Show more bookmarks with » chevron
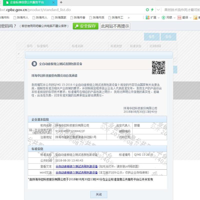The image size is (200, 200). [128, 17]
